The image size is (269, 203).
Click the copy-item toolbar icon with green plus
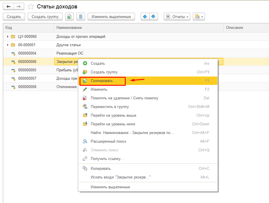(69, 17)
